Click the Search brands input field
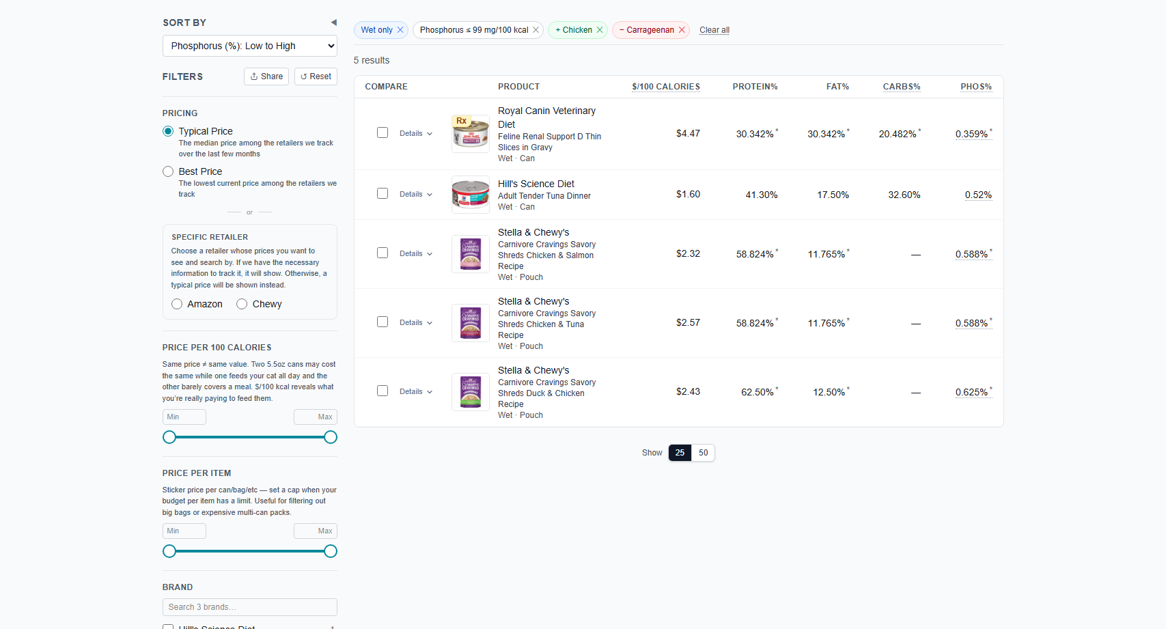Viewport: 1166px width, 629px height. pyautogui.click(x=250, y=607)
